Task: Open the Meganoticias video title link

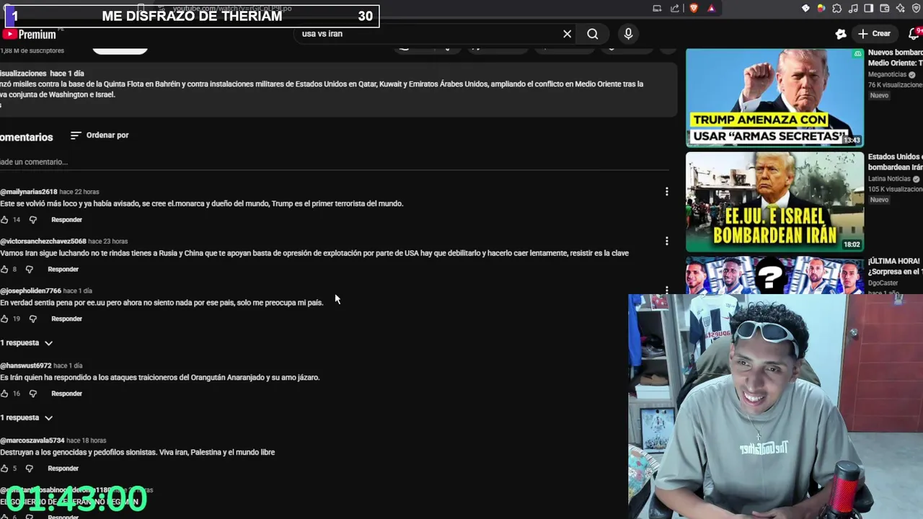Action: click(895, 58)
